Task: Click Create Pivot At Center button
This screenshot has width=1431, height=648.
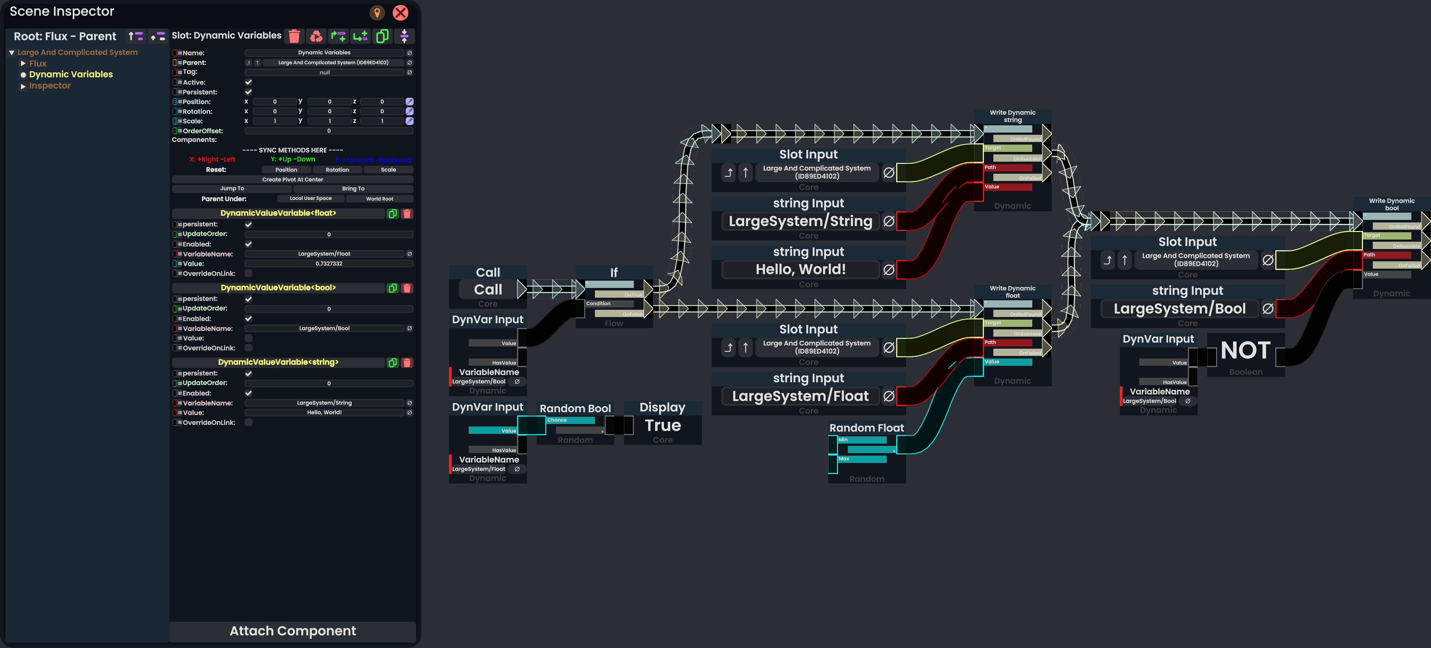Action: click(x=293, y=179)
